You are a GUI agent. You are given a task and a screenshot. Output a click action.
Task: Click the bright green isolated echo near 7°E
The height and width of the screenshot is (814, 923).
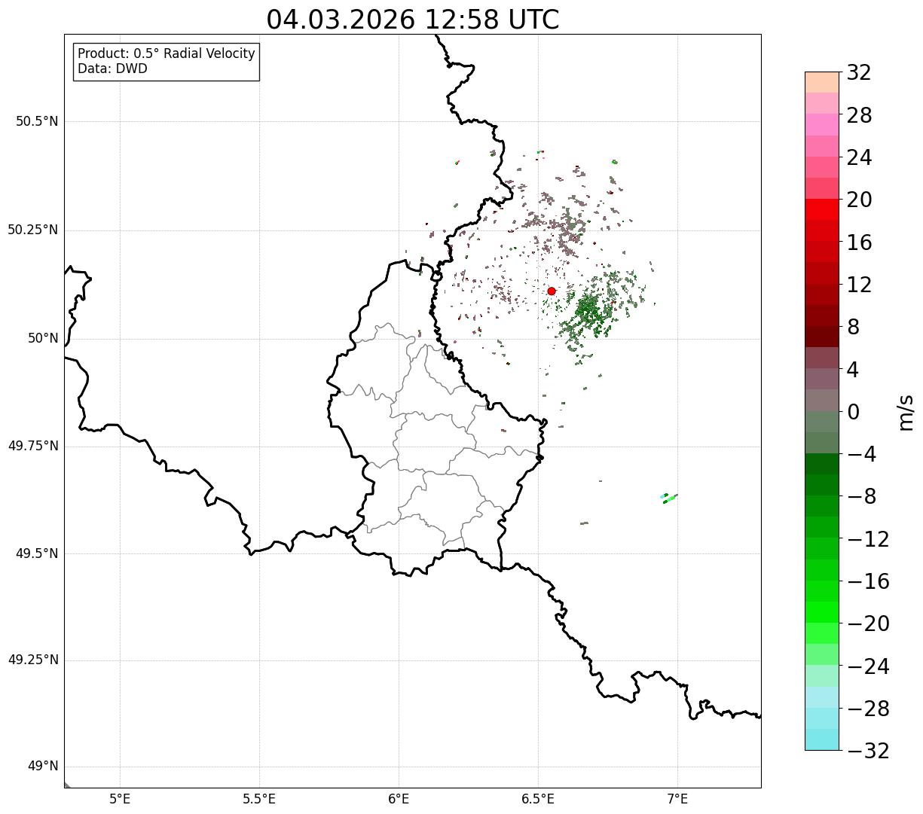click(669, 498)
